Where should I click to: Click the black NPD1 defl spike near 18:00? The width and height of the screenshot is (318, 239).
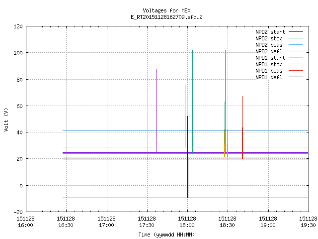pyautogui.click(x=188, y=157)
